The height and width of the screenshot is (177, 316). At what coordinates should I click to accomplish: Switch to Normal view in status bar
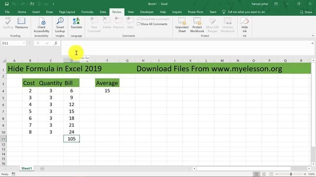tap(256, 174)
